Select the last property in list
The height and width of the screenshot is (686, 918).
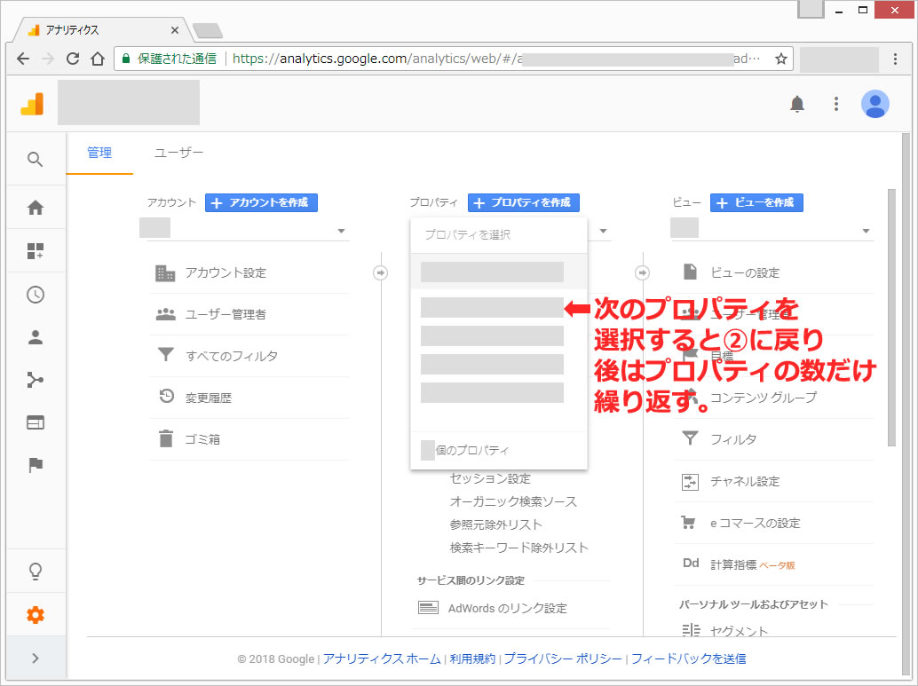coord(493,393)
